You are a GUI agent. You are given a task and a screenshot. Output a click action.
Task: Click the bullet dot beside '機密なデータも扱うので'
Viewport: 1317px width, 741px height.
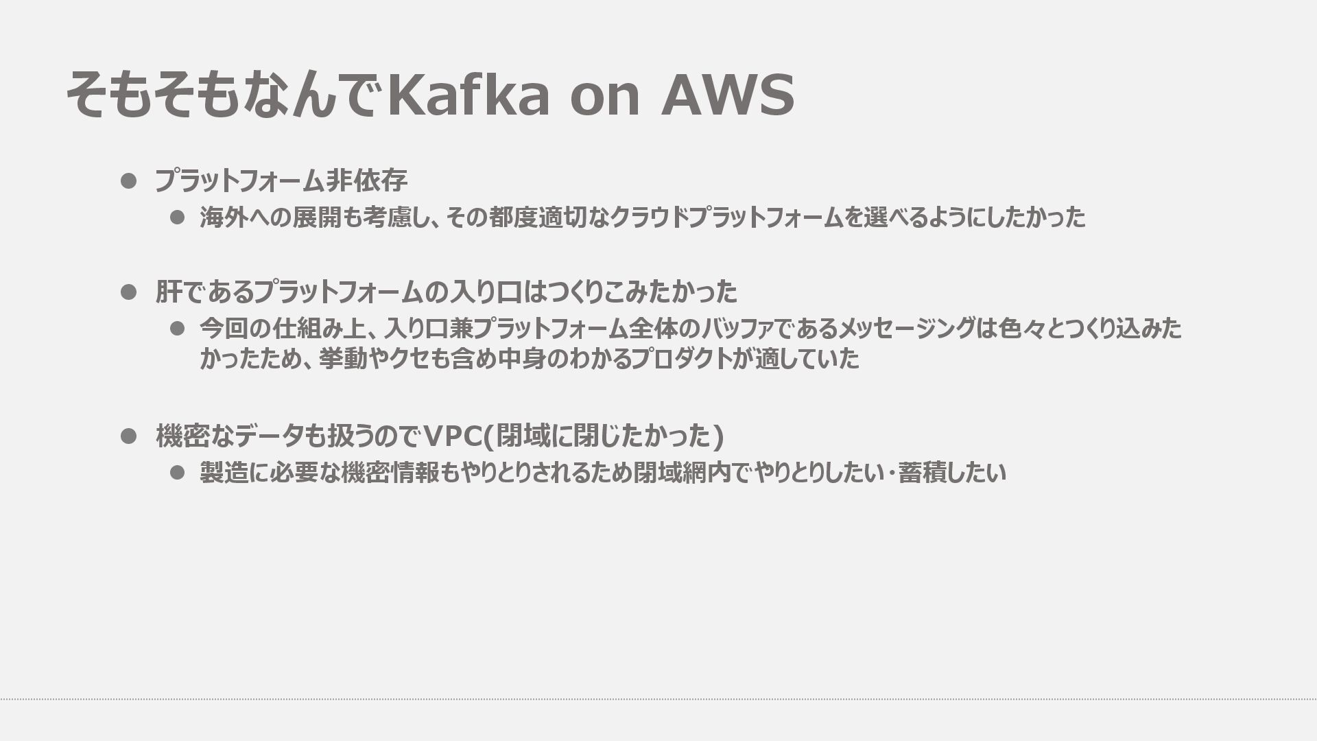point(129,436)
